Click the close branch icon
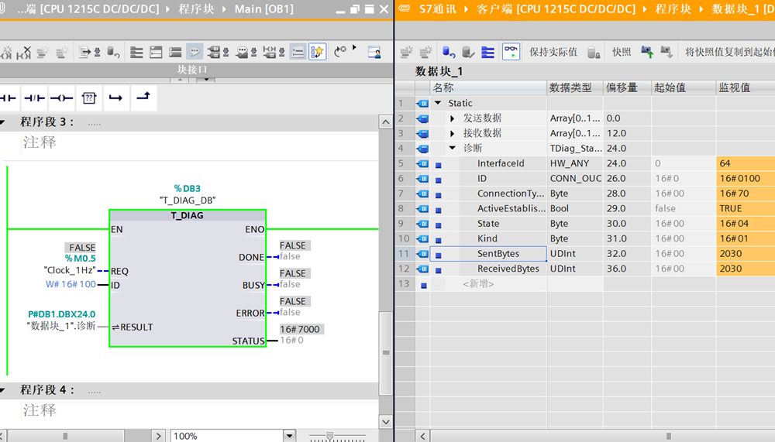Viewport: 775px width, 442px height. [x=143, y=98]
